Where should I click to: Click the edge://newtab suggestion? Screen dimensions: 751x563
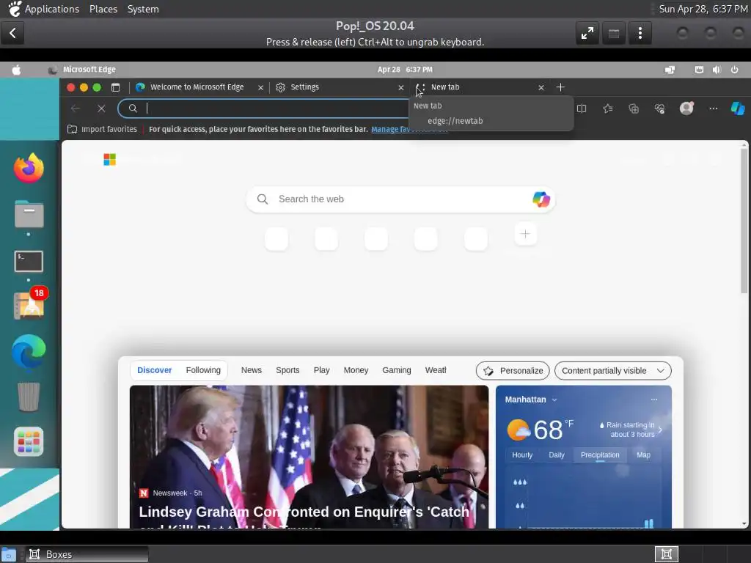click(x=455, y=121)
